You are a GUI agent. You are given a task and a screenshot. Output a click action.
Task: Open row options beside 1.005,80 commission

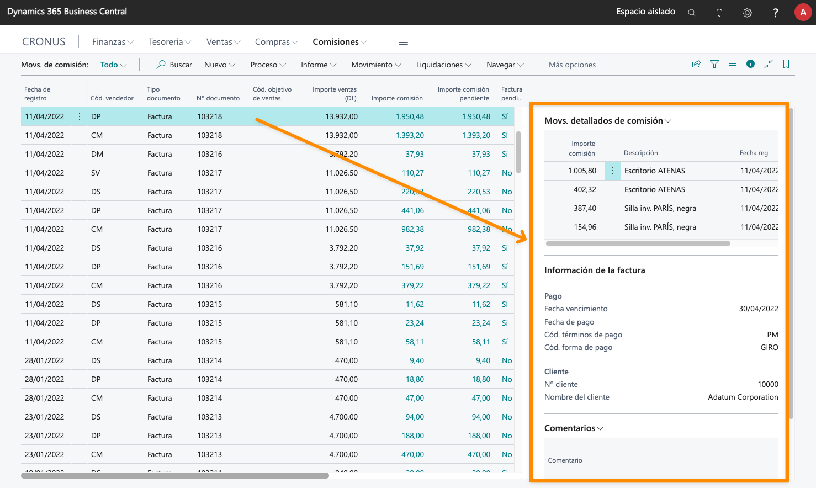pyautogui.click(x=613, y=171)
